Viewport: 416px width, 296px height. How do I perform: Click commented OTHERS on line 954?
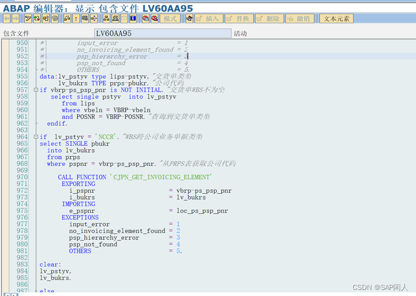88,70
